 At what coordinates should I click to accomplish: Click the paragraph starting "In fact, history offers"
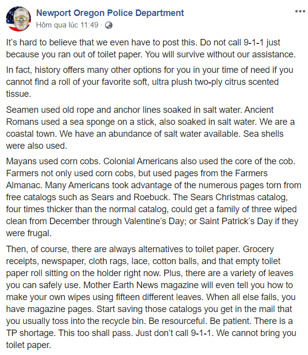(x=149, y=82)
